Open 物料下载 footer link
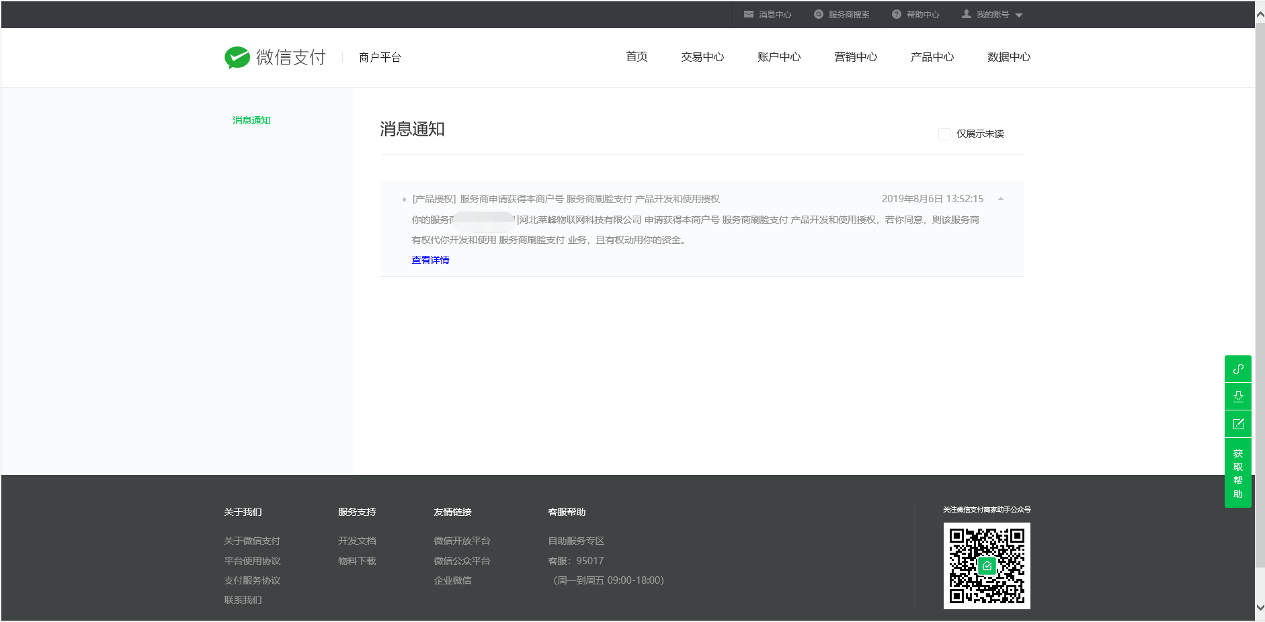Image resolution: width=1265 pixels, height=622 pixels. coord(357,561)
